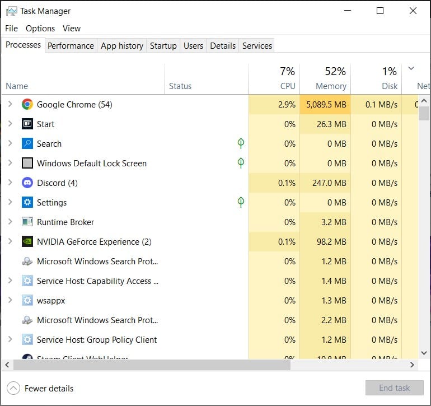Click the second Microsoft Windows Search Prot... icon

click(x=27, y=320)
